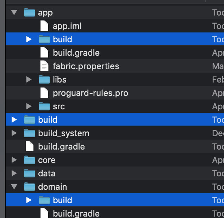Click the app.iml file icon
The image size is (224, 218).
coord(44,26)
